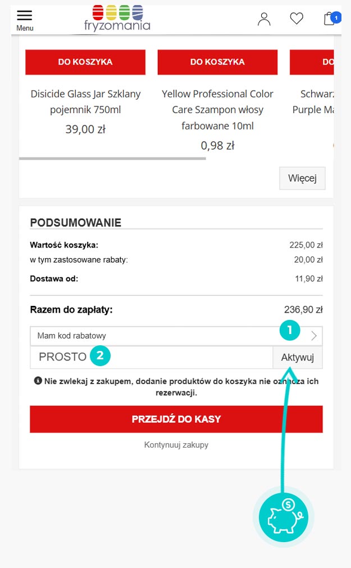The width and height of the screenshot is (351, 568).
Task: Click the fryzomania logo
Action: (117, 18)
